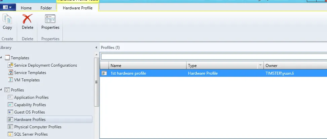
Task: Click the 1st hardware profile row icon
Action: (104, 73)
